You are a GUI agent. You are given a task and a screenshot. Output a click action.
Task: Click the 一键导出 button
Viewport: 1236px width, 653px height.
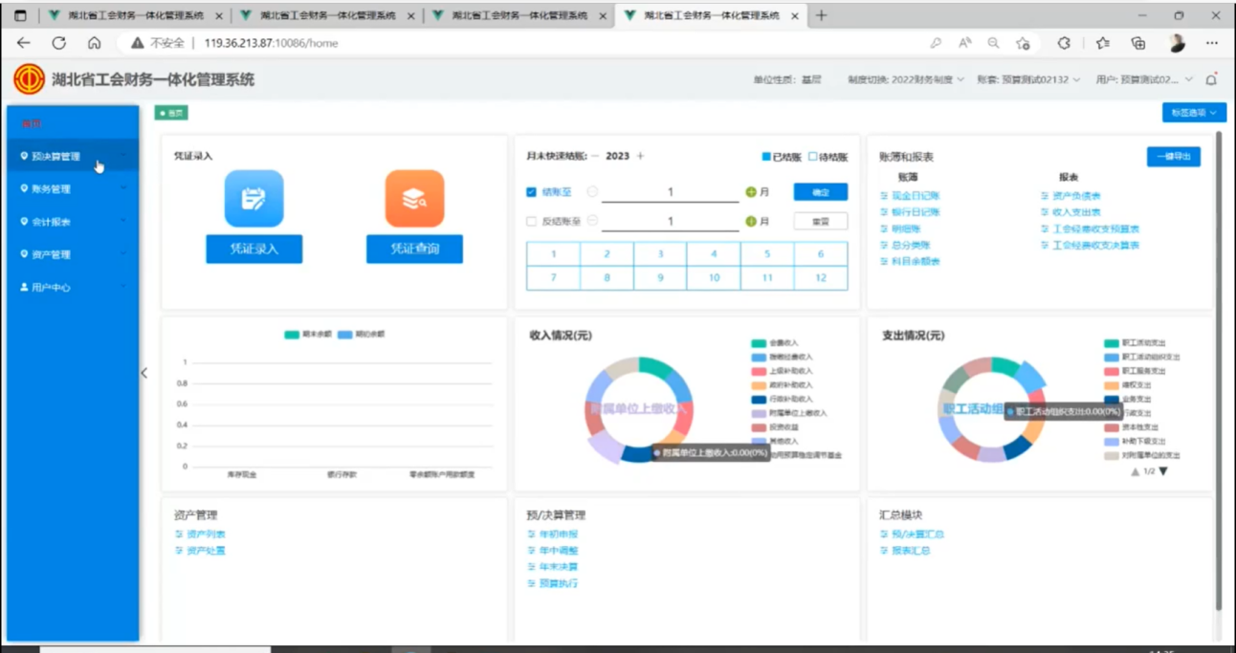click(x=1173, y=157)
